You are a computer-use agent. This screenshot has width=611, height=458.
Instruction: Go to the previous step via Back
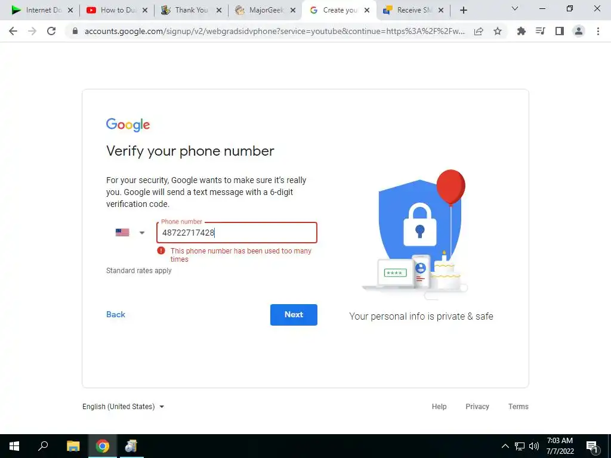point(116,315)
